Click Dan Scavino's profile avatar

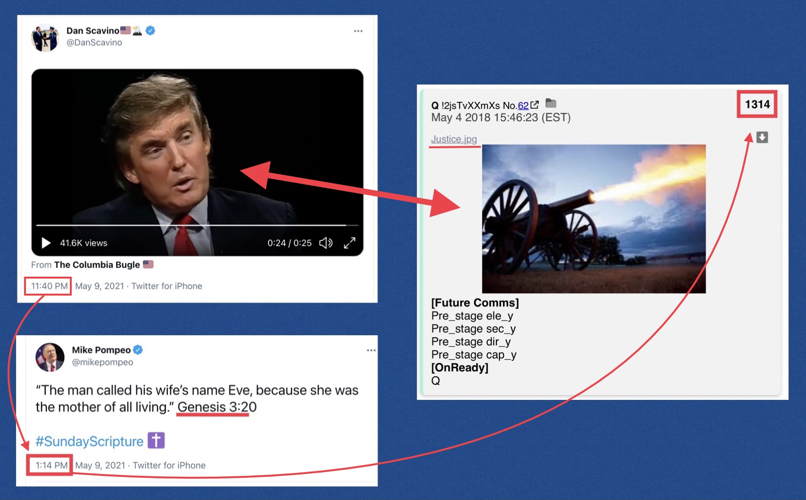[45, 38]
